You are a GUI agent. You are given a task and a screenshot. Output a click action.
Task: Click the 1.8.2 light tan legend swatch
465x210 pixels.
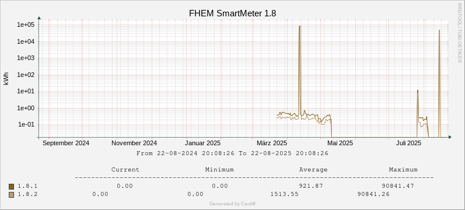point(12,194)
